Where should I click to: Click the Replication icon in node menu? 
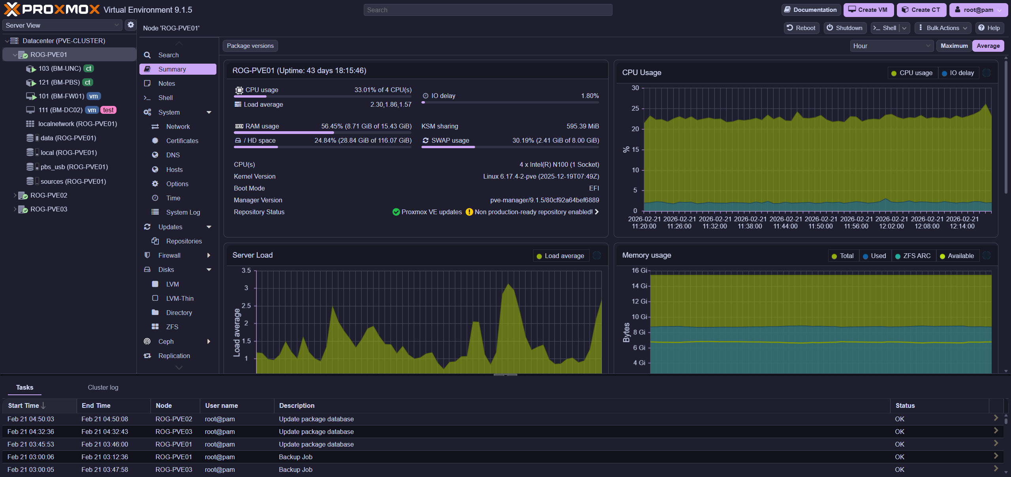147,356
